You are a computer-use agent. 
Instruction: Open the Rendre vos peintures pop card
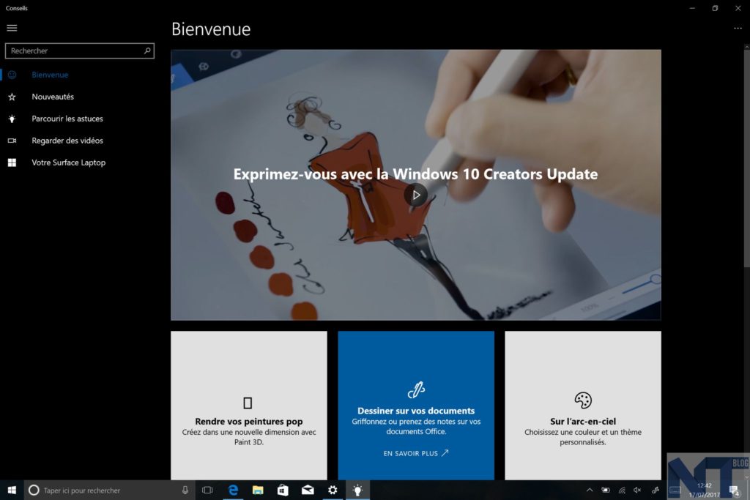click(x=249, y=406)
